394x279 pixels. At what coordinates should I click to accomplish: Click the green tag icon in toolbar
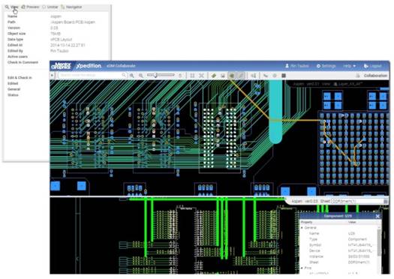(214, 75)
